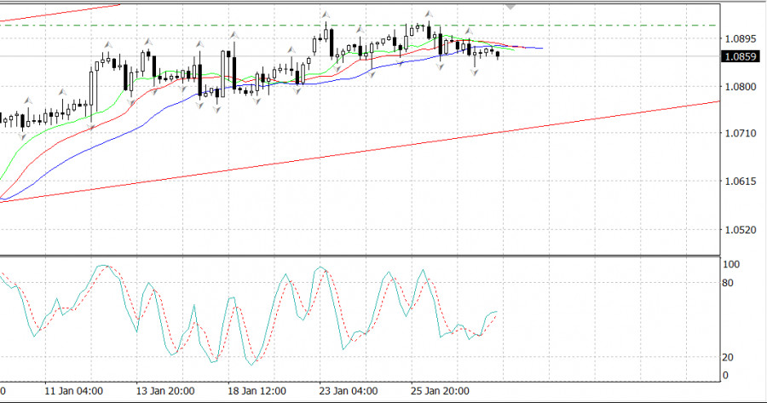
Task: Click the stochastic level 0 label
Action: pyautogui.click(x=725, y=376)
